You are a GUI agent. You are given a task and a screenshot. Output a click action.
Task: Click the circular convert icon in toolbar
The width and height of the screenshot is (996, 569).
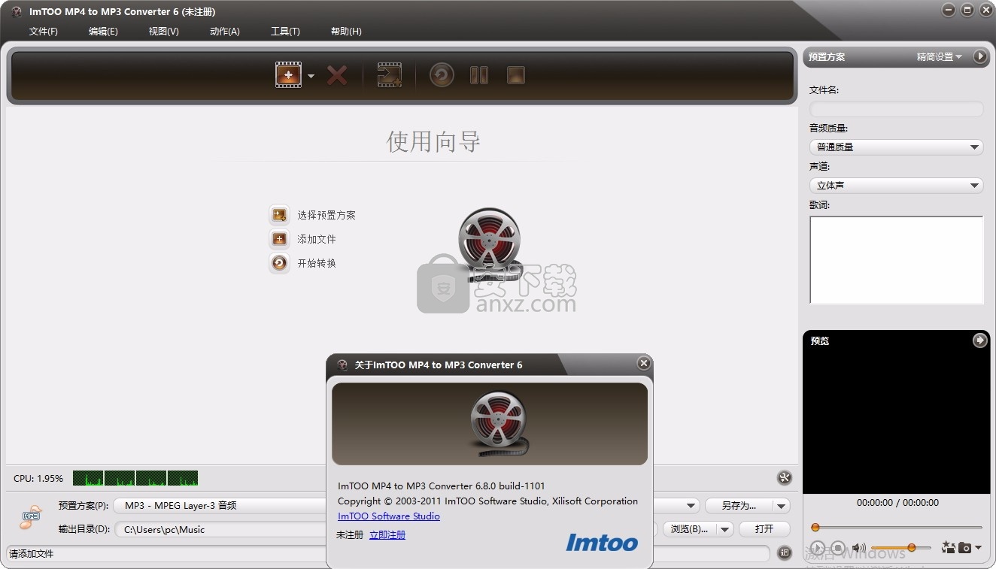coord(442,75)
